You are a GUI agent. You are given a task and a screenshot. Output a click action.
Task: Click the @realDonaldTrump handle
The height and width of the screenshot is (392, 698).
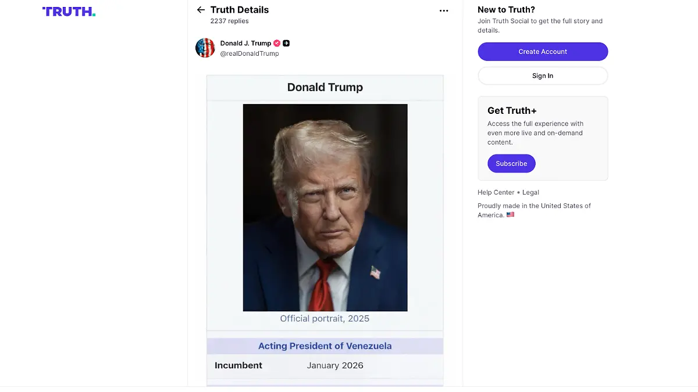point(250,53)
